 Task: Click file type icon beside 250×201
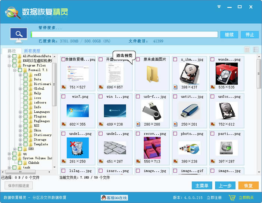pos(175,124)
